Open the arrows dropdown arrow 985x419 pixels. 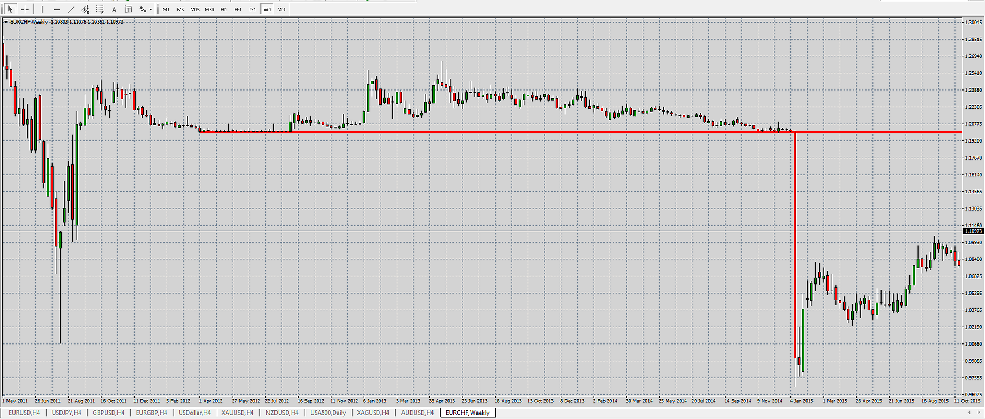pos(151,10)
